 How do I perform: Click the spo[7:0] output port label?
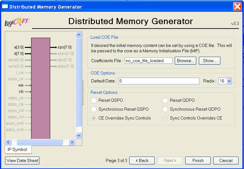(x=64, y=47)
